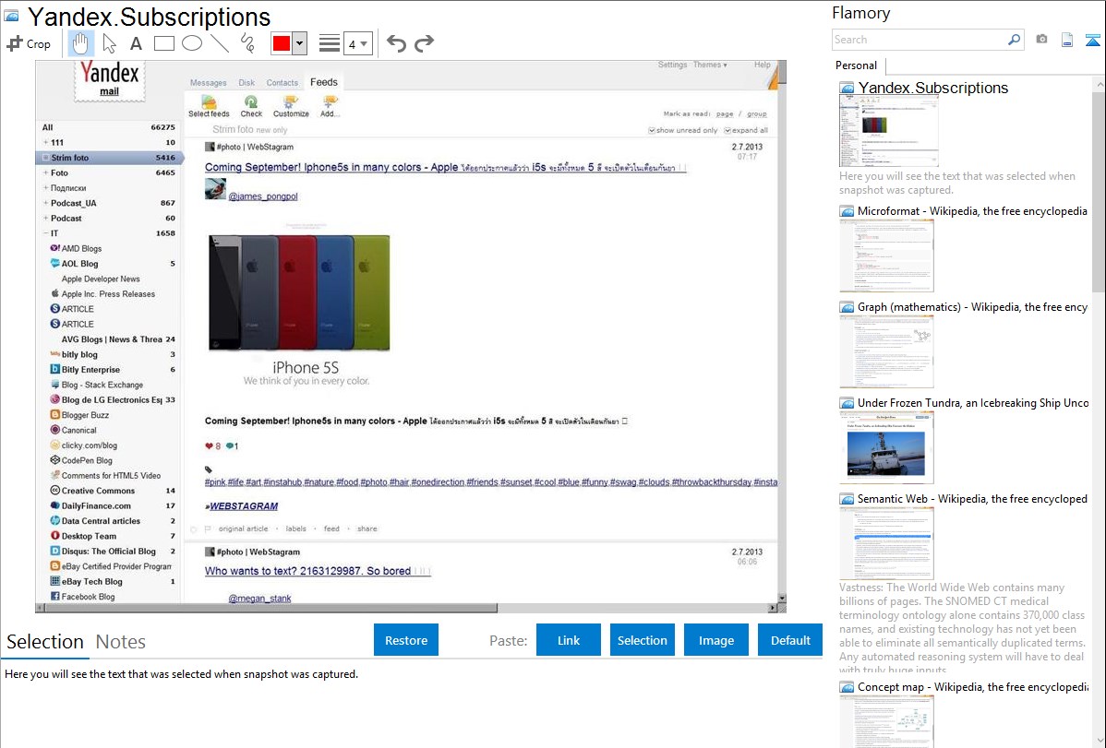Expand the Foto folder
Image resolution: width=1106 pixels, height=748 pixels.
(46, 172)
